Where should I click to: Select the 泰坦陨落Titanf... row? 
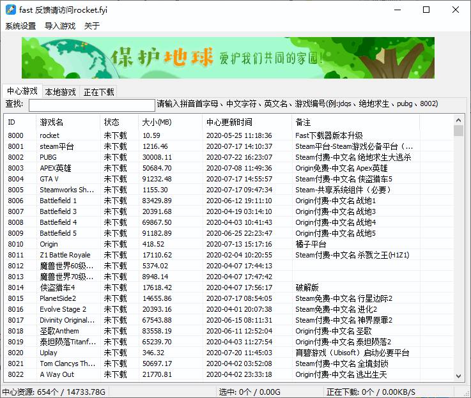[x=228, y=342]
